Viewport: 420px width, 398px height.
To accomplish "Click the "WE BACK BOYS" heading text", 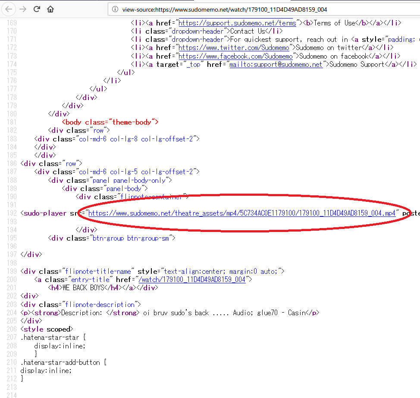I will pyautogui.click(x=83, y=288).
